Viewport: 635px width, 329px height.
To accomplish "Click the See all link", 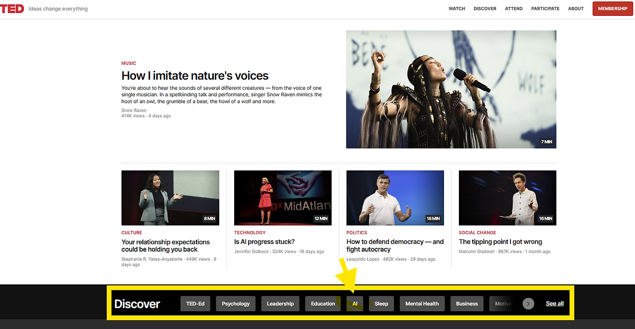I will pos(555,304).
